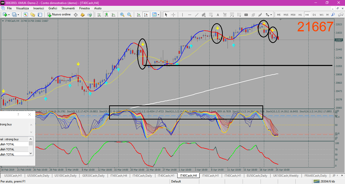Open the Aiuto menu
The width and height of the screenshot is (345, 184).
coord(98,8)
